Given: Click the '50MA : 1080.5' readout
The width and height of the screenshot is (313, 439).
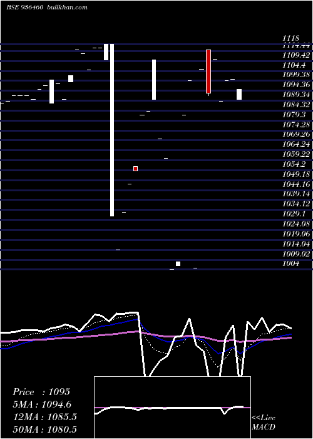Looking at the screenshot, I should [x=44, y=430].
